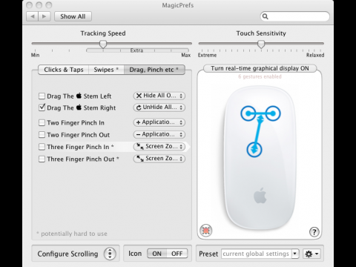The image size is (356, 267).
Task: Click the Tracking Speed slider thumb
Action: pyautogui.click(x=103, y=44)
